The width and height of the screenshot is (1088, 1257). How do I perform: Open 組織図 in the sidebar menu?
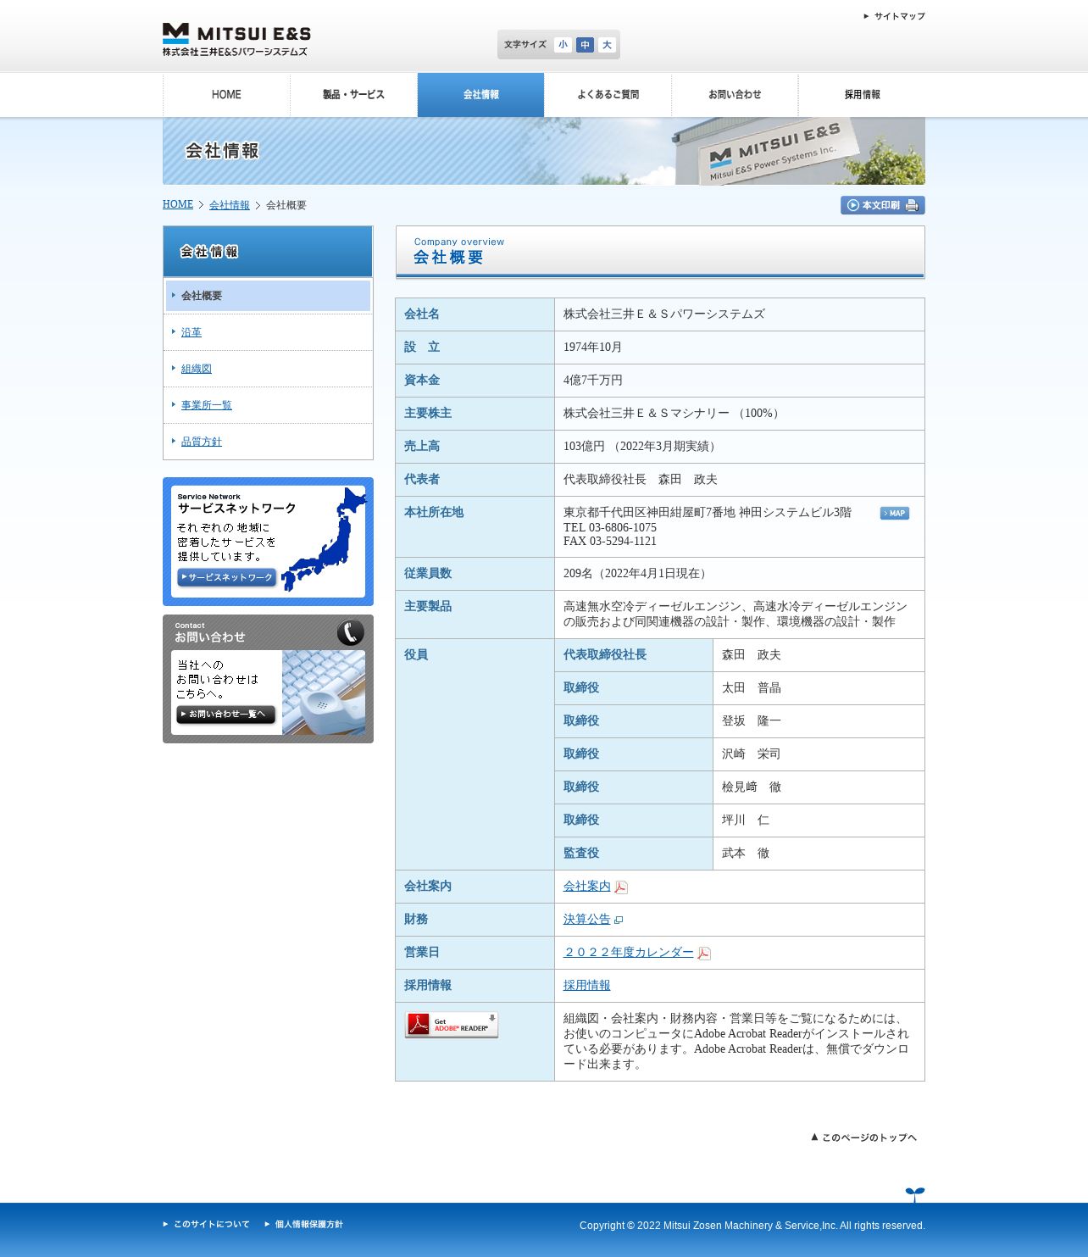pos(197,369)
